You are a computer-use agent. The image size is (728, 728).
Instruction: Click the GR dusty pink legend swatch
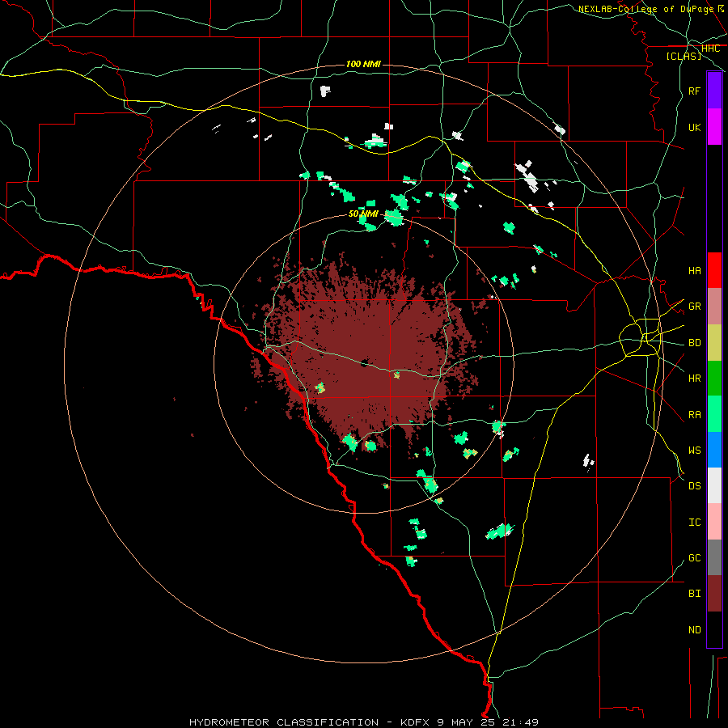[x=714, y=307]
